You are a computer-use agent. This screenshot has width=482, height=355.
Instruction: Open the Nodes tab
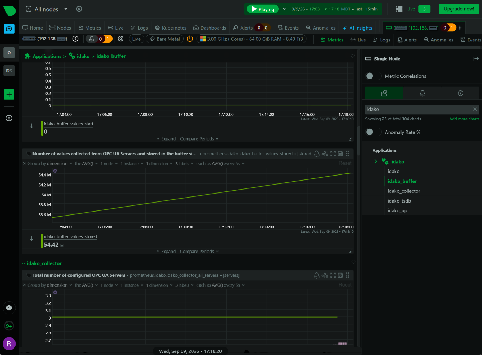(60, 28)
